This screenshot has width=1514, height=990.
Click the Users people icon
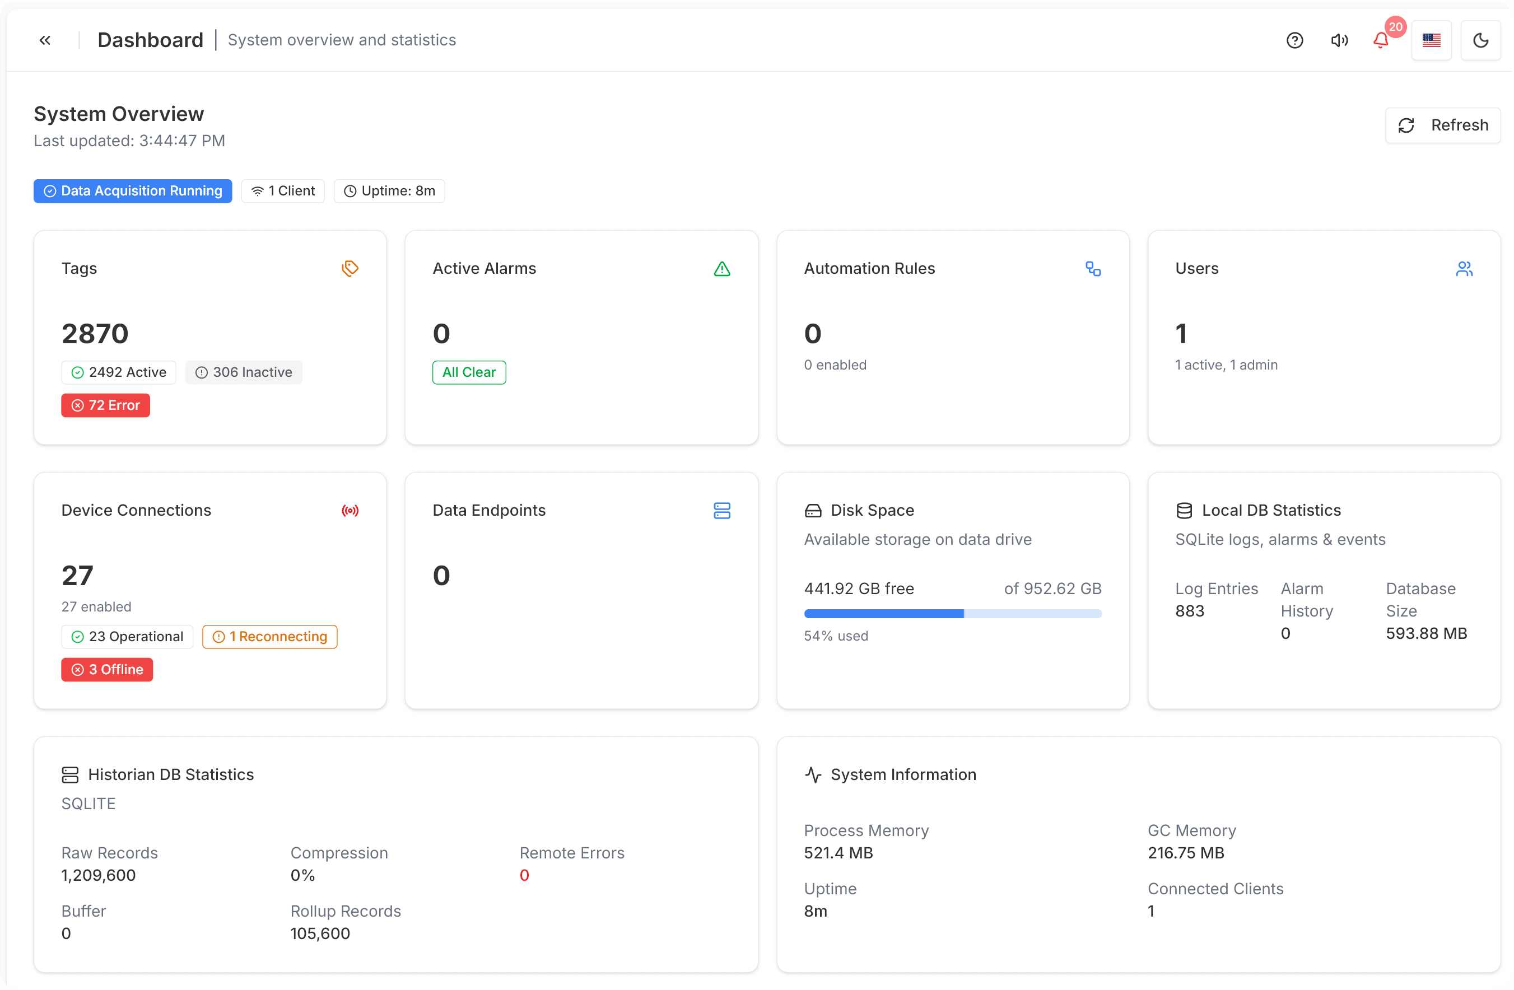click(x=1464, y=268)
